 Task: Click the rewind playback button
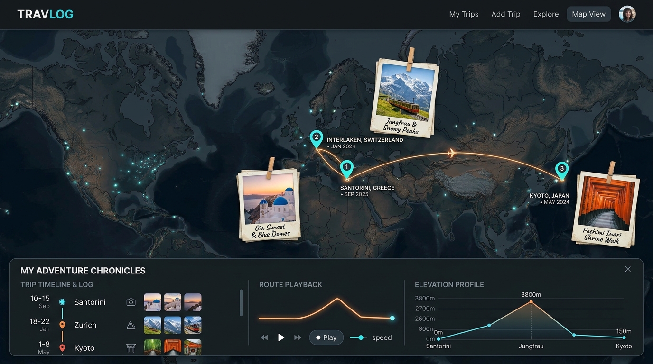click(264, 337)
